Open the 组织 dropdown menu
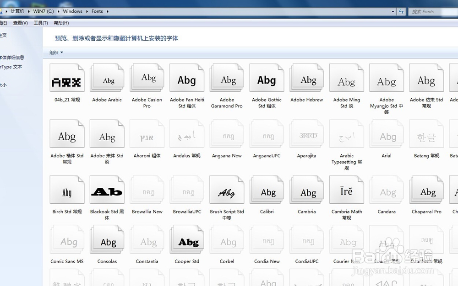 point(56,53)
